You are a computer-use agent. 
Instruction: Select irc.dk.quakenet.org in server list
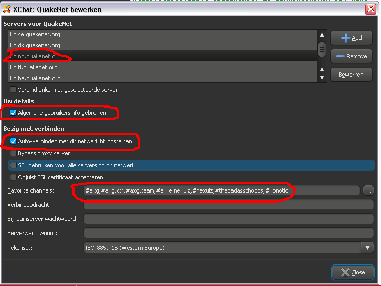(162, 45)
